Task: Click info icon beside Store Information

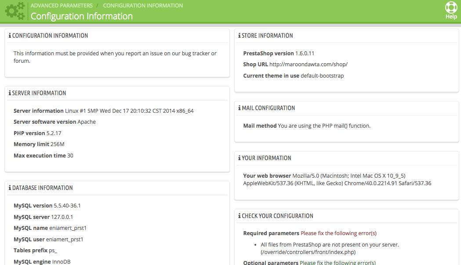Action: click(240, 36)
